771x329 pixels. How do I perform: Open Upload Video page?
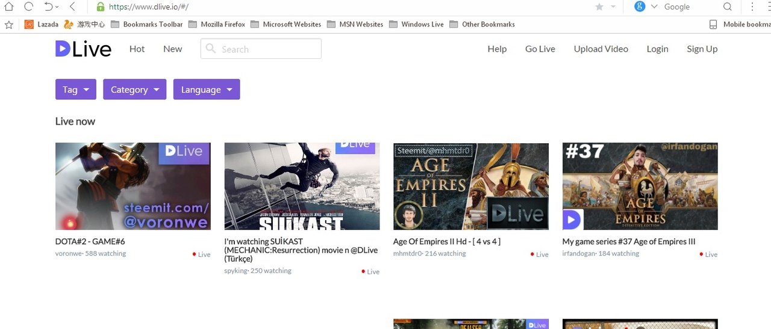[x=601, y=49]
